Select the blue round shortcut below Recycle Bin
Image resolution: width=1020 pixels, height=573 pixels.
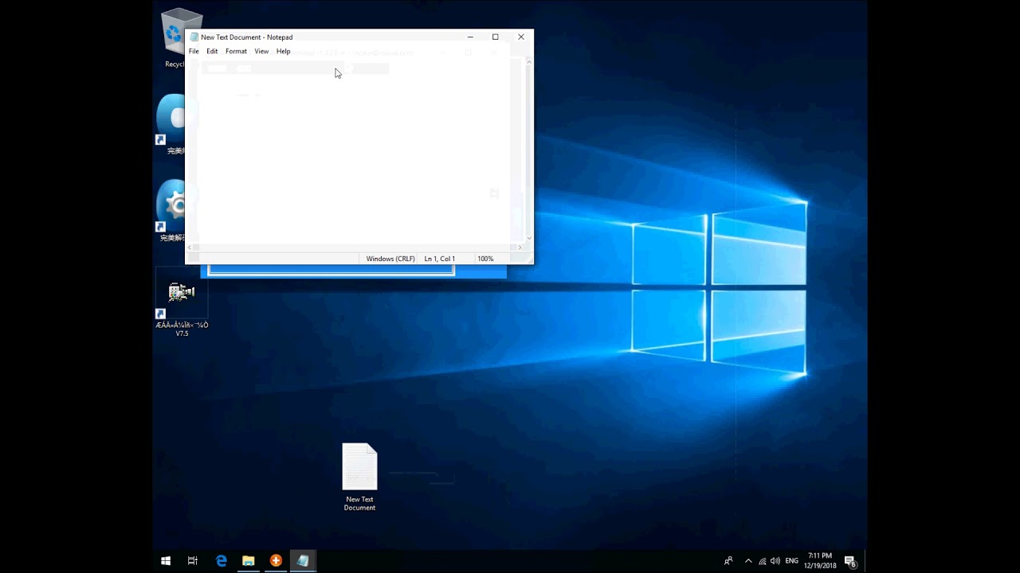[172, 123]
